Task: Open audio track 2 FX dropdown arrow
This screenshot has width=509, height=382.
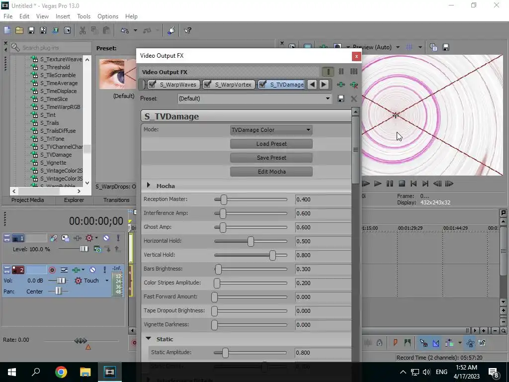Action: point(83,270)
